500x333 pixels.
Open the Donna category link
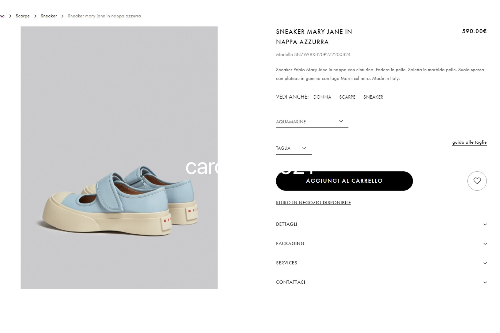[322, 97]
